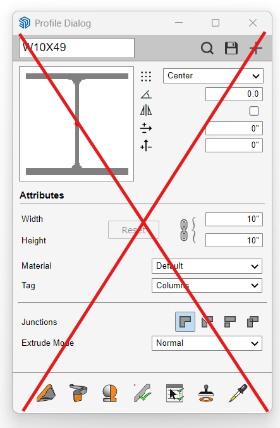The image size is (280, 428).
Task: Click the orange follow-path extrude tool icon
Action: pos(78,393)
